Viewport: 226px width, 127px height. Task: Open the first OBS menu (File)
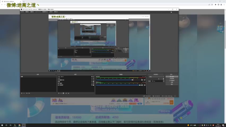(x=22, y=12)
